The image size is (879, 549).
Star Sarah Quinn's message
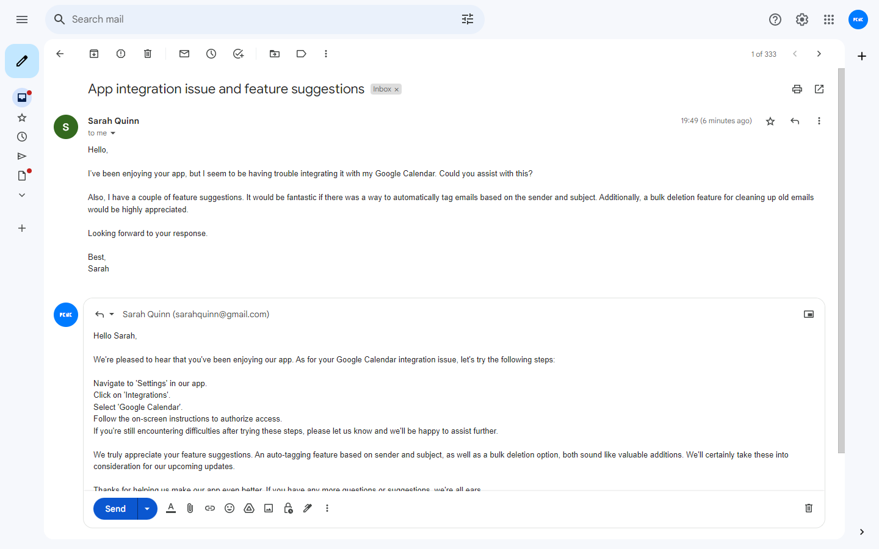770,121
